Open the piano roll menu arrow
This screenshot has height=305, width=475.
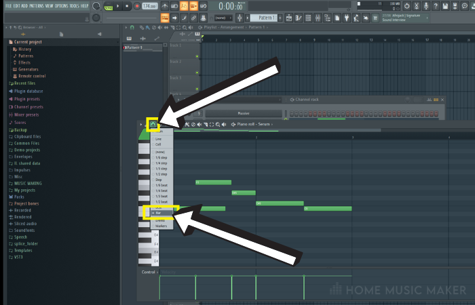point(141,124)
